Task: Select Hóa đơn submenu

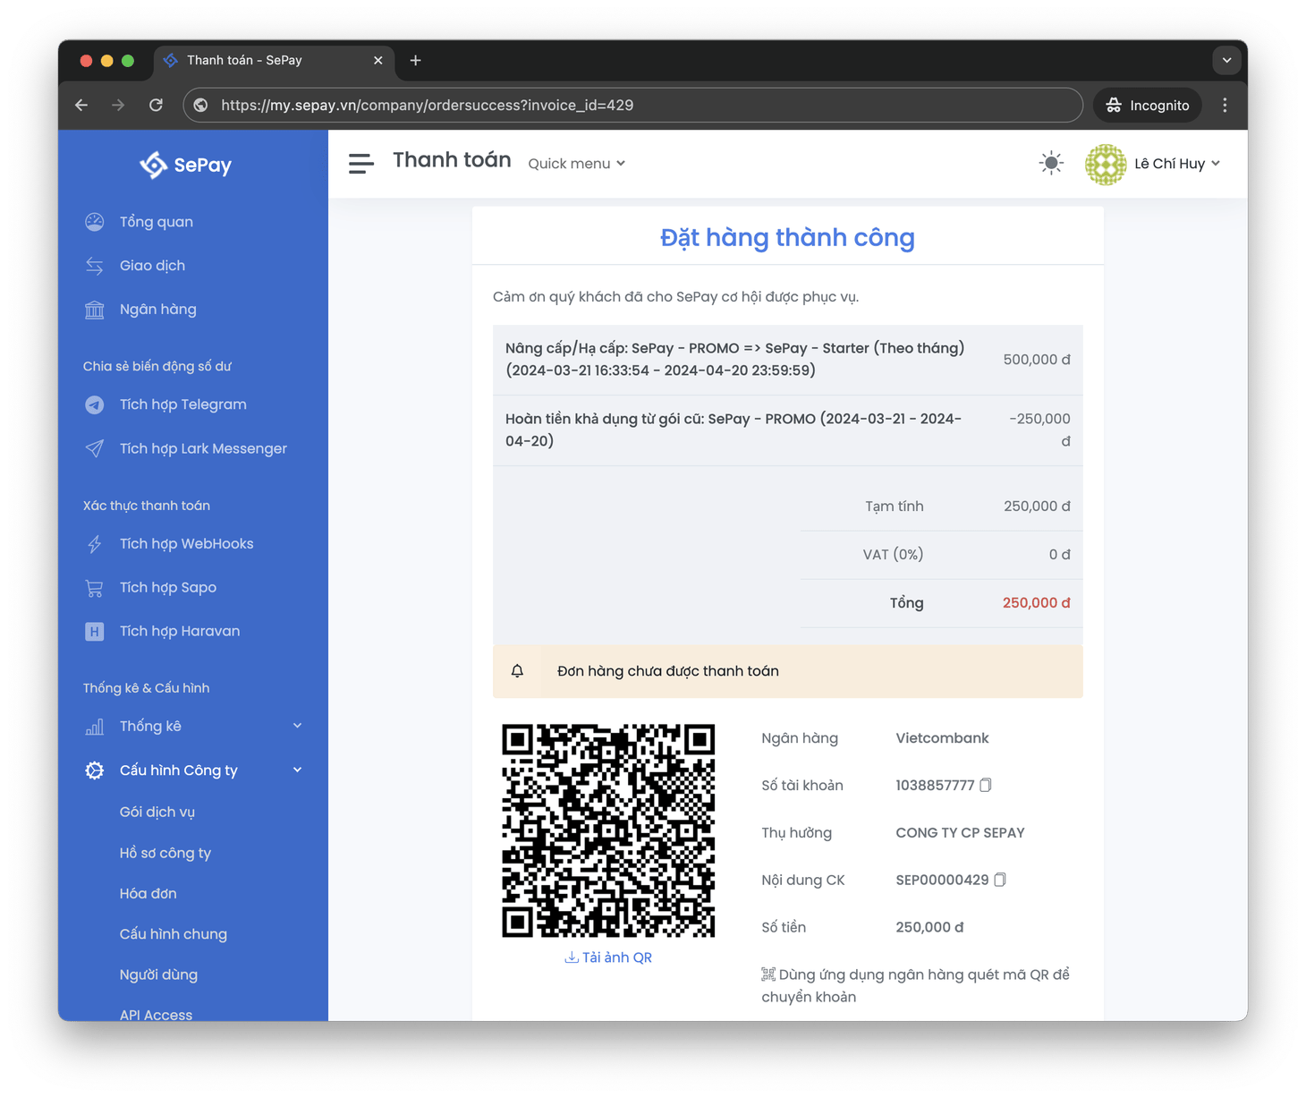Action: click(148, 893)
